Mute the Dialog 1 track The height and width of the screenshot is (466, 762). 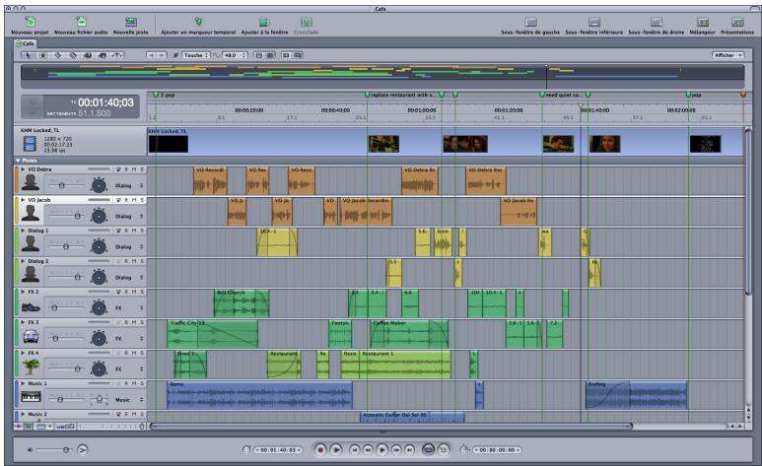pos(134,231)
